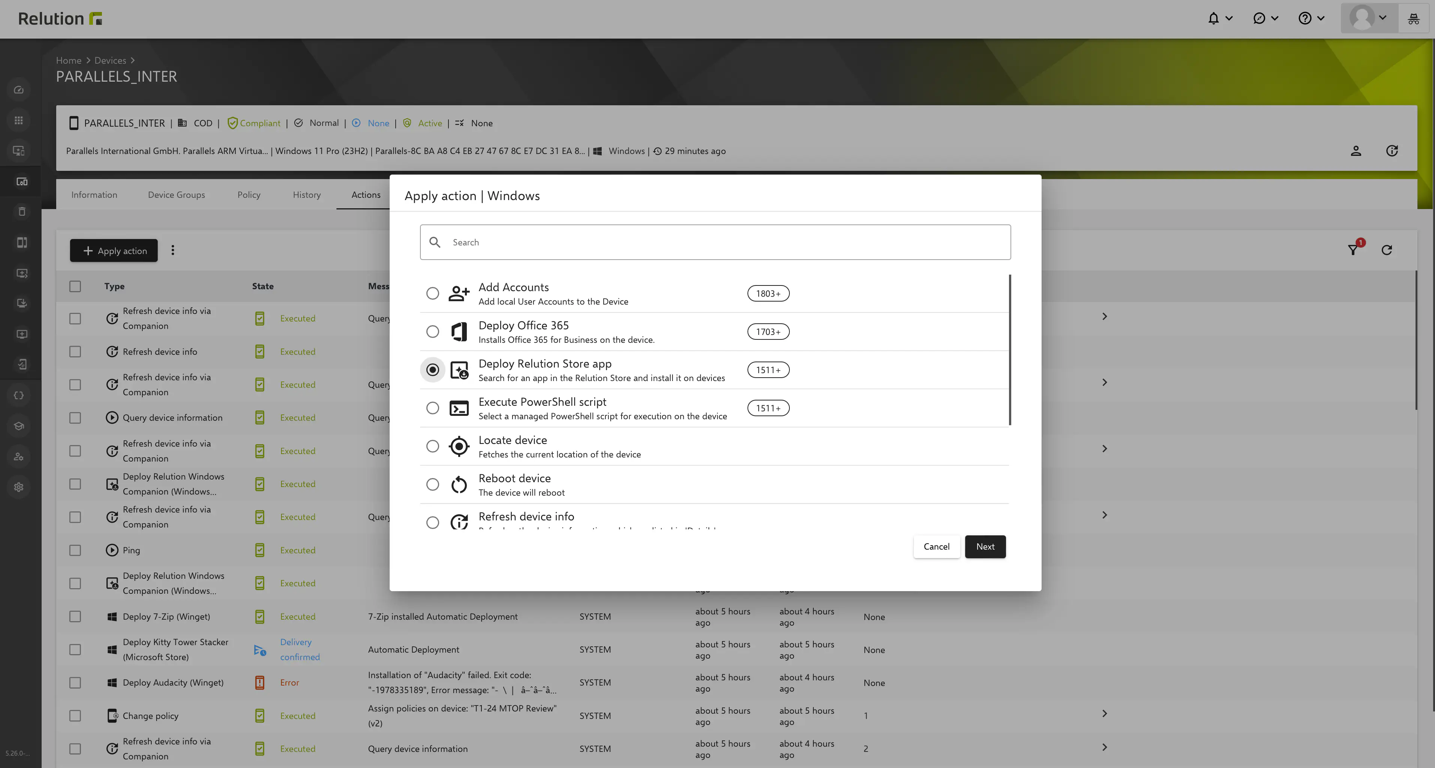Image resolution: width=1435 pixels, height=768 pixels.
Task: Click the Search input field
Action: tap(716, 242)
